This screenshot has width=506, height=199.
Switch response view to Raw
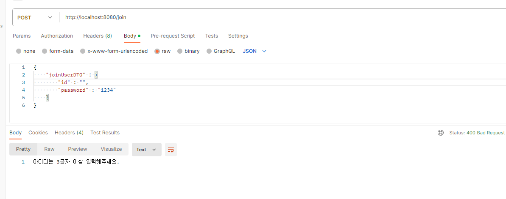click(49, 149)
